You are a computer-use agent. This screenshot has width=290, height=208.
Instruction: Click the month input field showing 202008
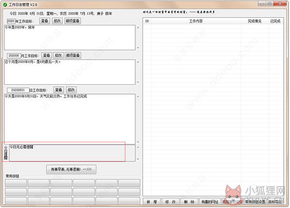click(14, 55)
